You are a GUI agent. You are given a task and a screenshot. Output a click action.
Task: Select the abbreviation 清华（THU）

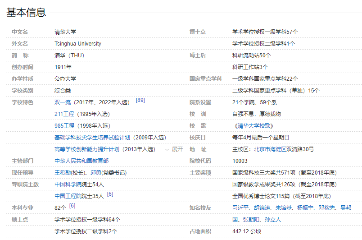tap(69, 55)
